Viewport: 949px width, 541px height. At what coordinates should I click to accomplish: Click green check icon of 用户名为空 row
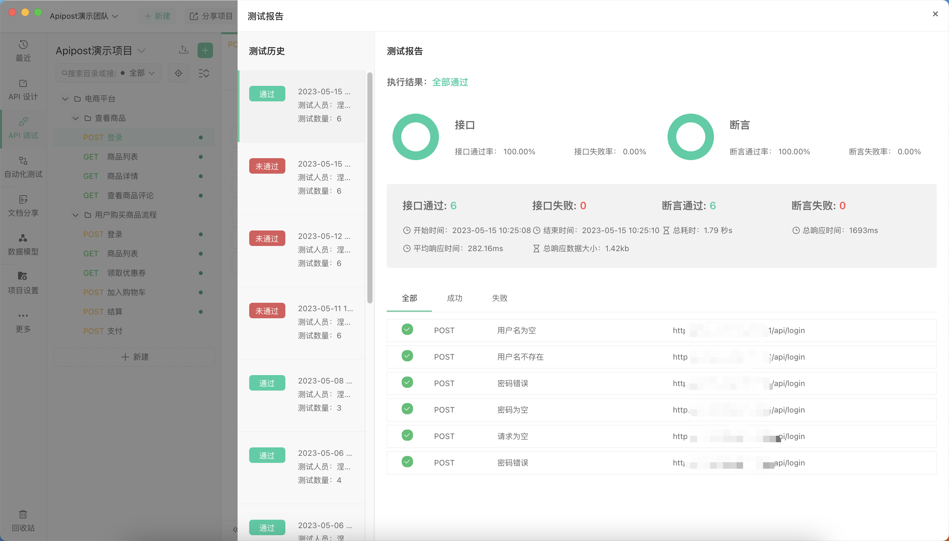[407, 329]
